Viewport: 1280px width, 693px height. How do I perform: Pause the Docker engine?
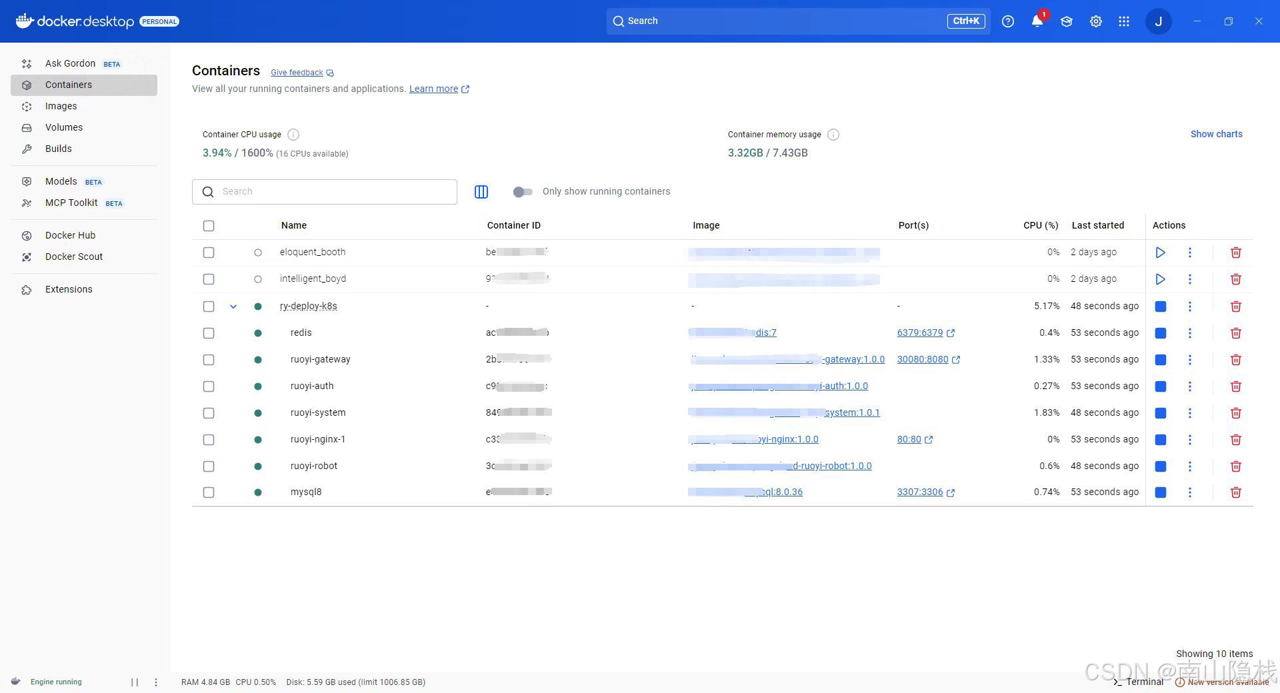[135, 682]
